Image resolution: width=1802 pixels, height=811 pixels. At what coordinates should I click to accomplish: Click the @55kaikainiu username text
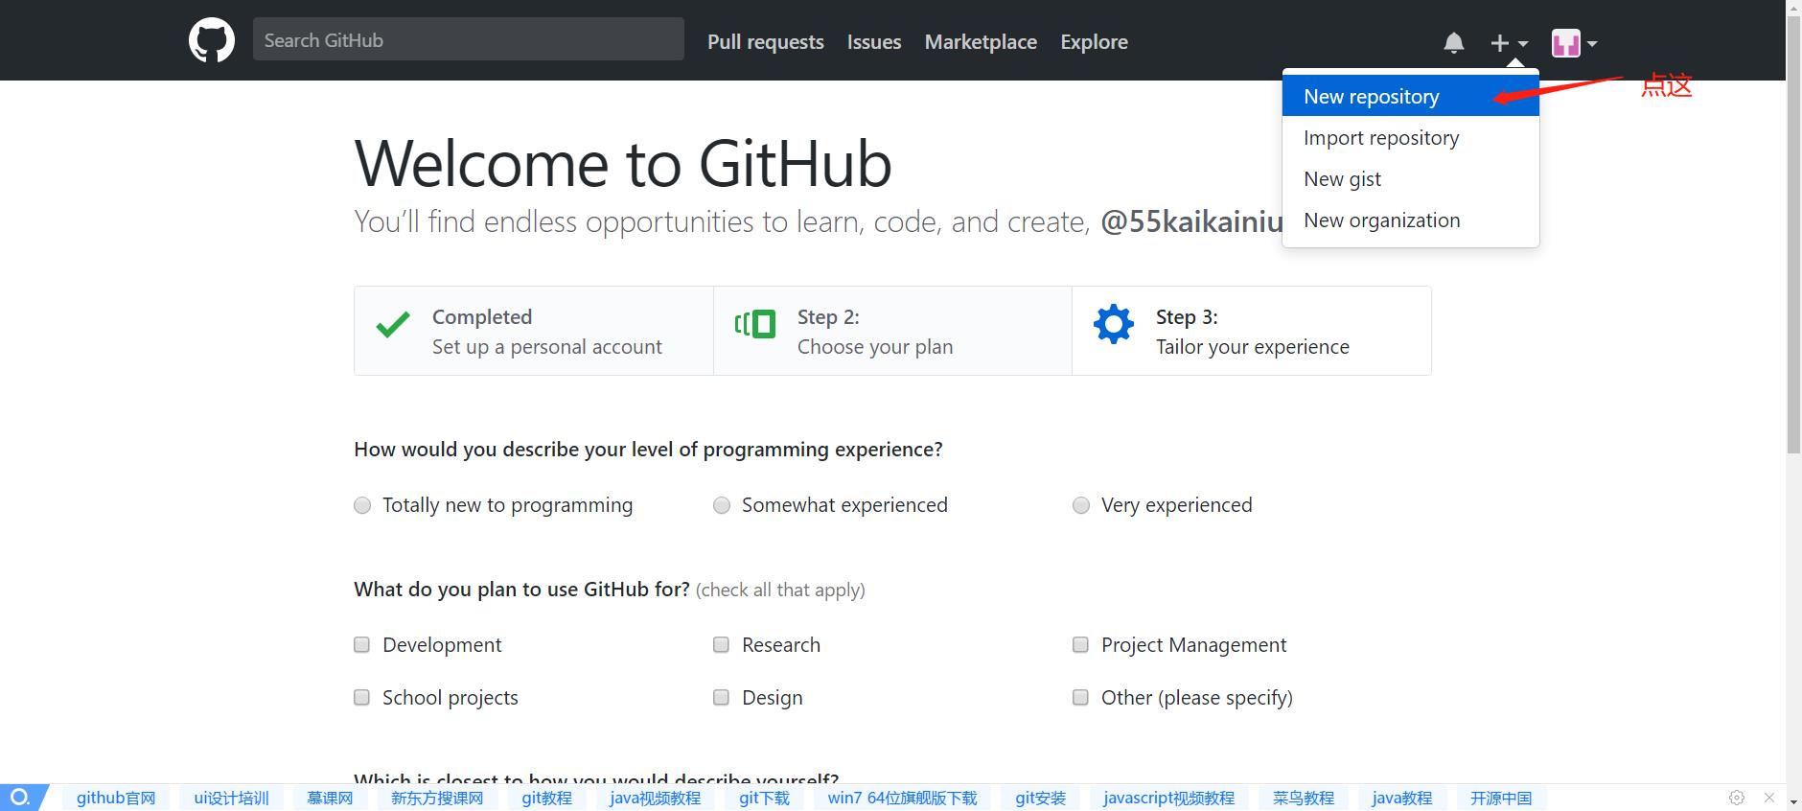point(1191,221)
